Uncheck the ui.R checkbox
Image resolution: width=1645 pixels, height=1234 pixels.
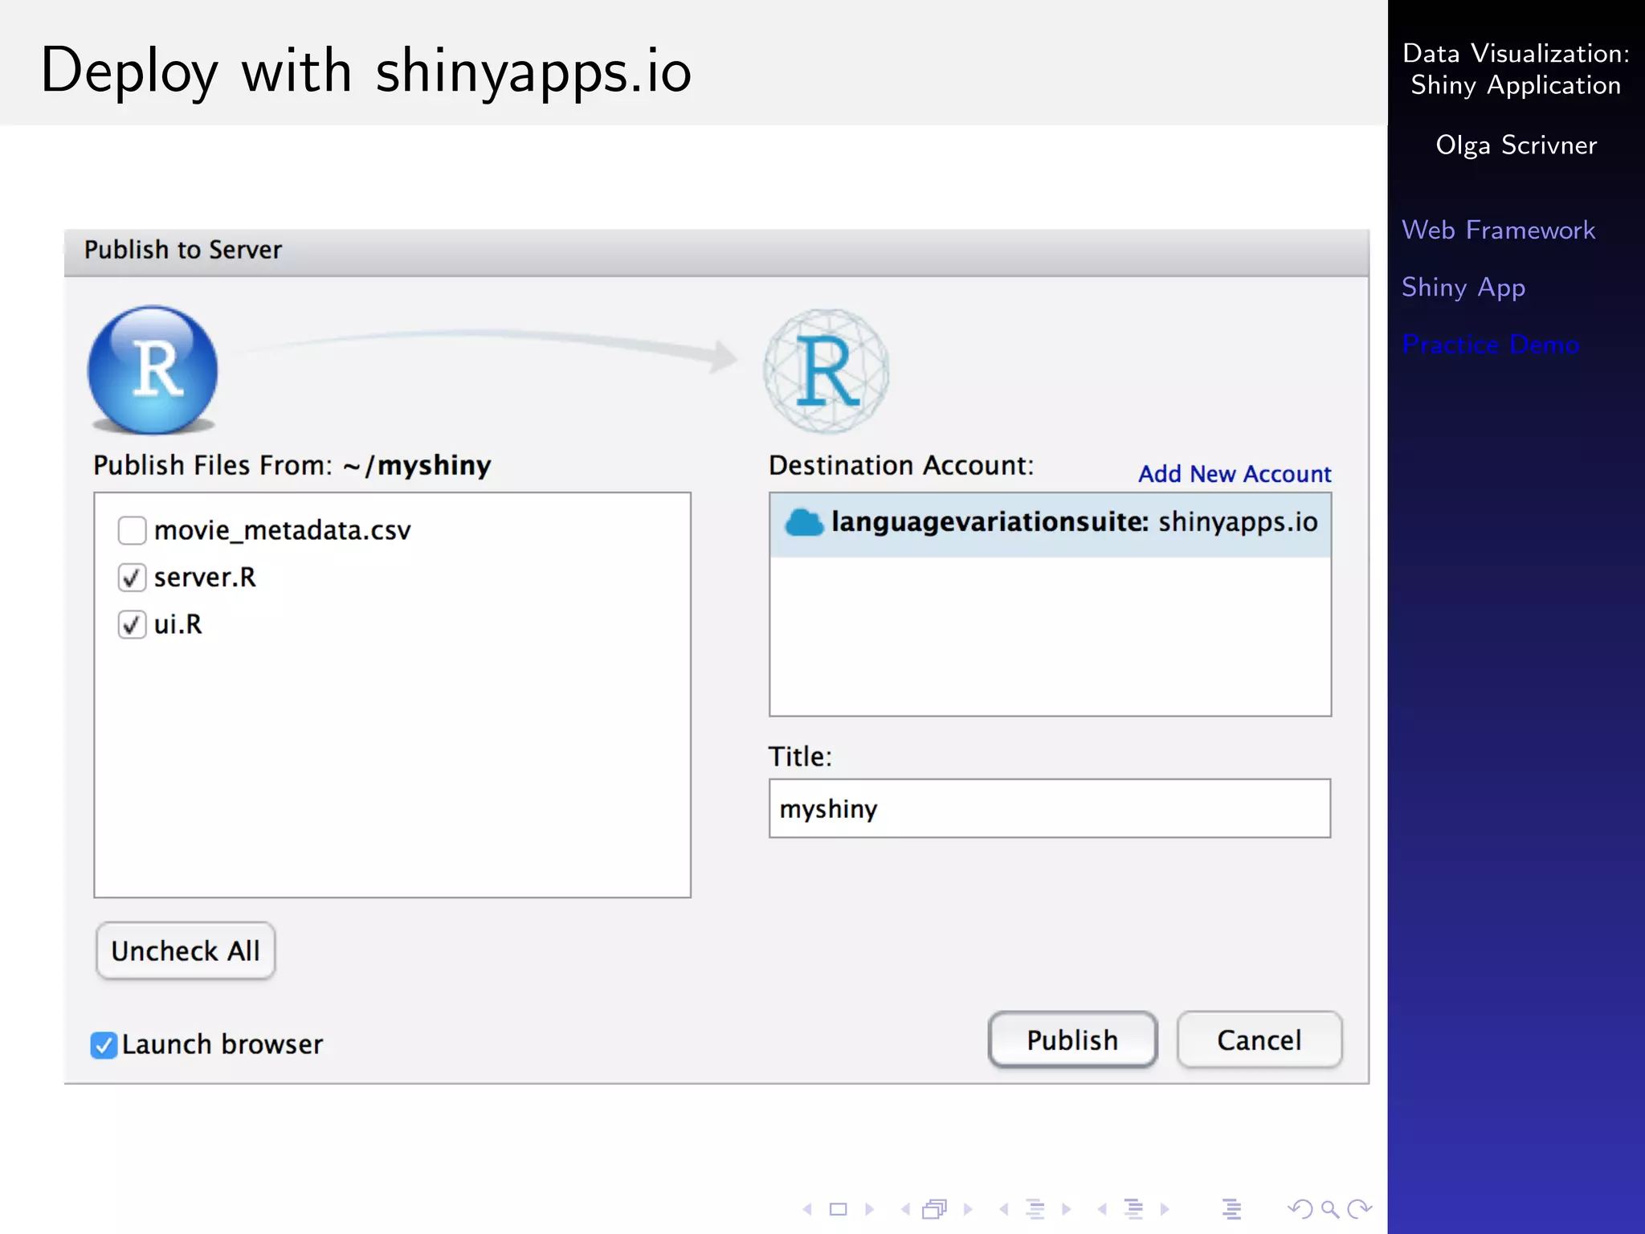click(132, 624)
